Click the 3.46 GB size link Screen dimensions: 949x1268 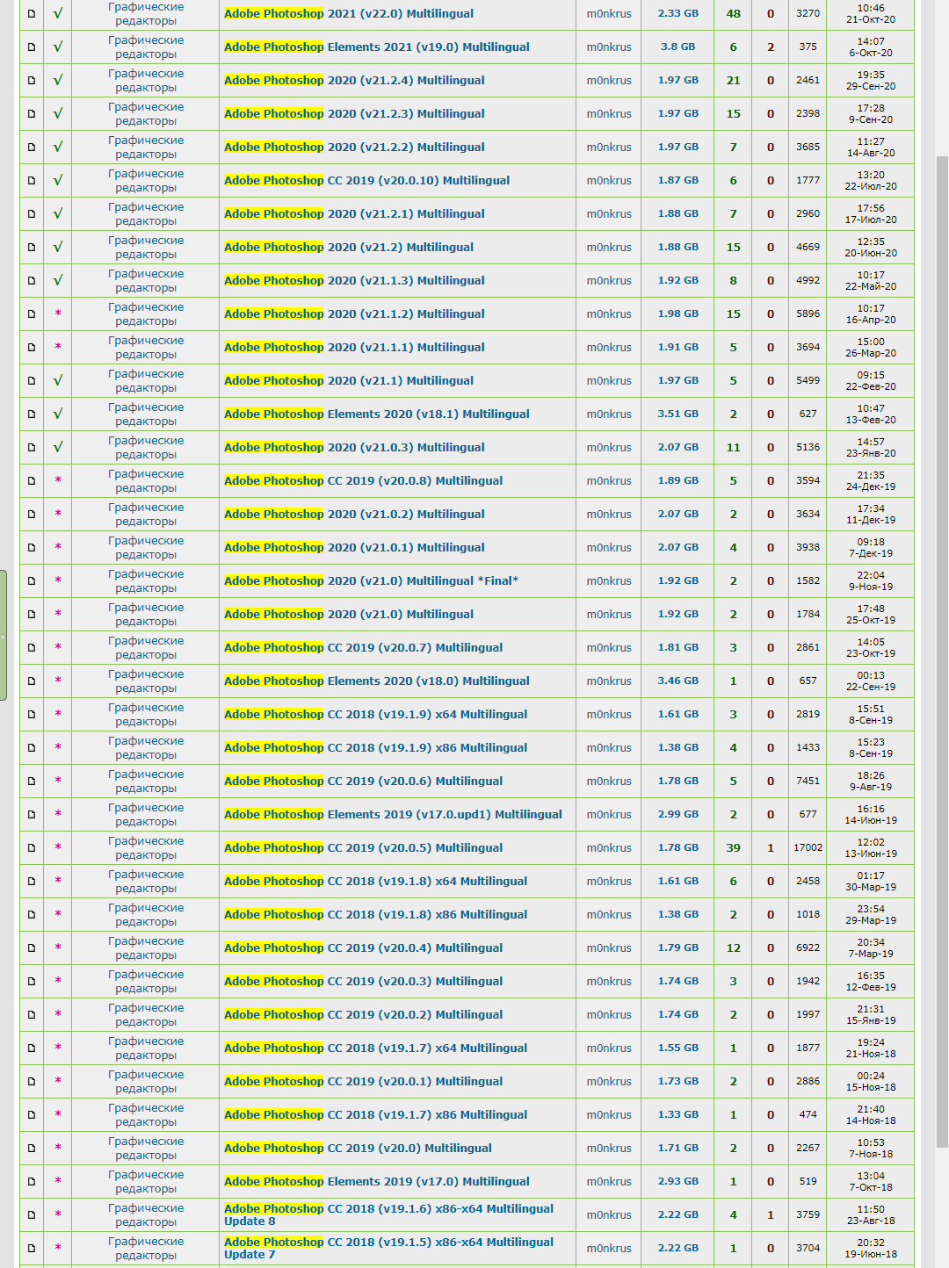point(678,681)
